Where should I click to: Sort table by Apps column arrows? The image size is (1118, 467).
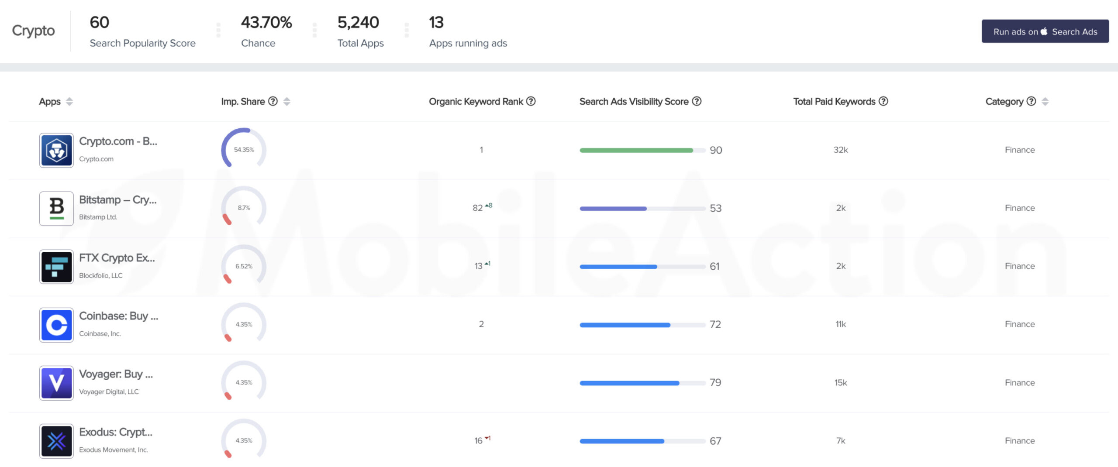click(69, 102)
